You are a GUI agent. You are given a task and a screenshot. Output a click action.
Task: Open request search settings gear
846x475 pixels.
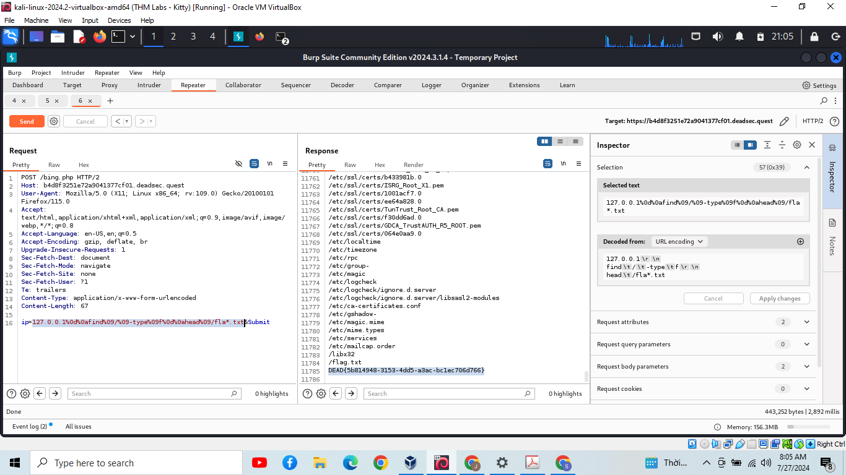click(25, 393)
